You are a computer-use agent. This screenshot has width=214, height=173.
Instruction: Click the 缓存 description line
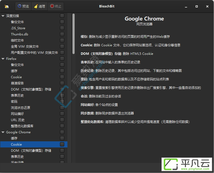point(125,36)
